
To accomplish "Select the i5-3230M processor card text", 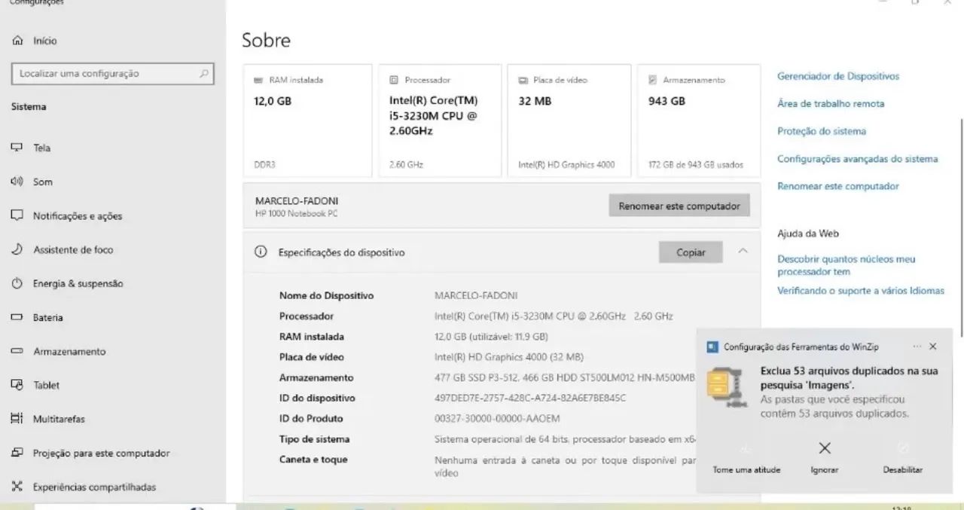I will [x=433, y=115].
